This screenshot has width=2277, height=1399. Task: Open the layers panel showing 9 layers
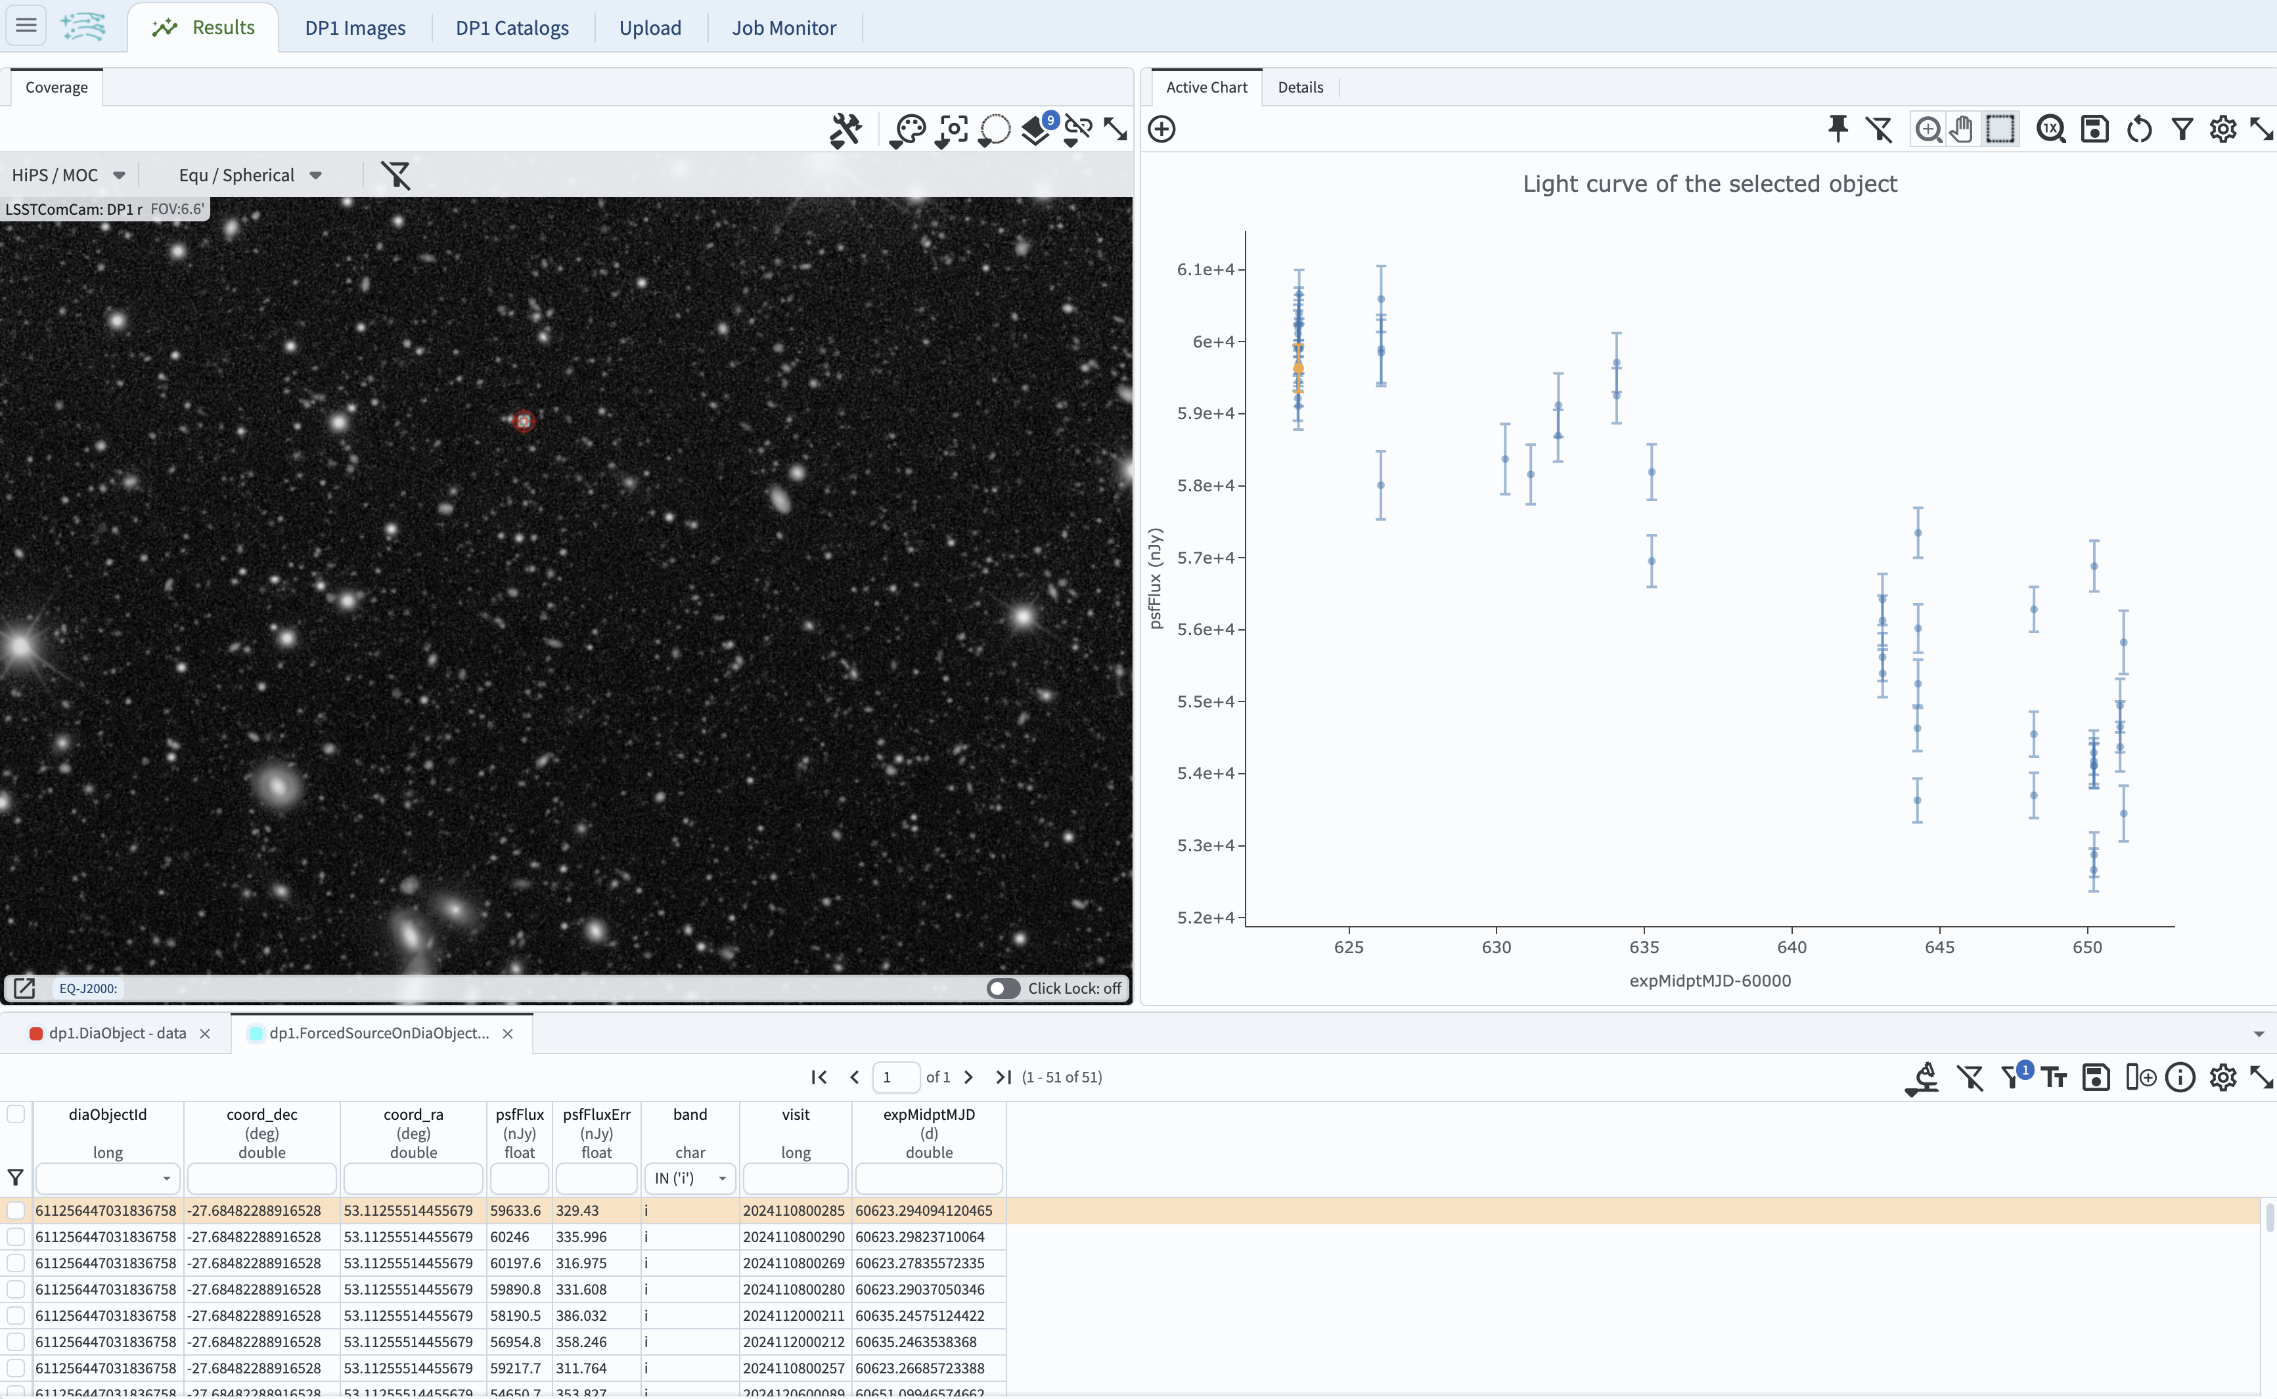[1036, 131]
